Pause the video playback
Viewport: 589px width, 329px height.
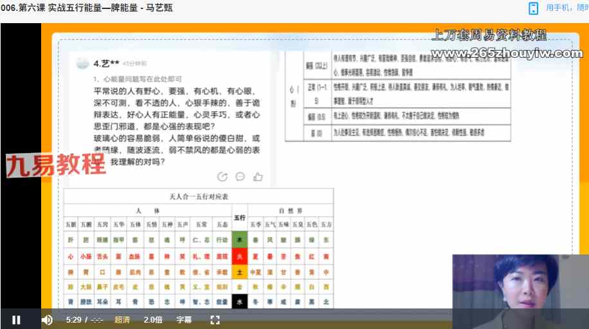pos(16,319)
